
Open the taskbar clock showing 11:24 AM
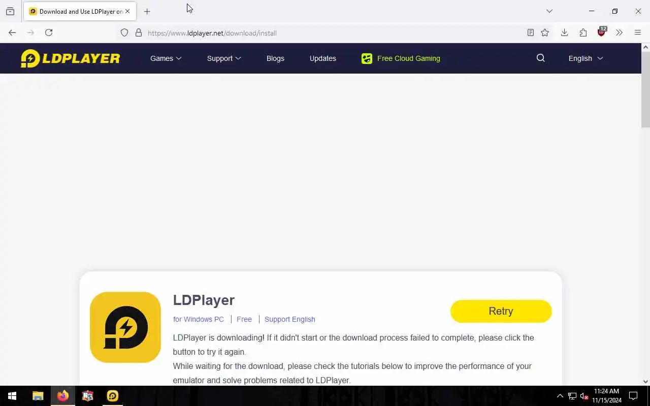coord(607,396)
